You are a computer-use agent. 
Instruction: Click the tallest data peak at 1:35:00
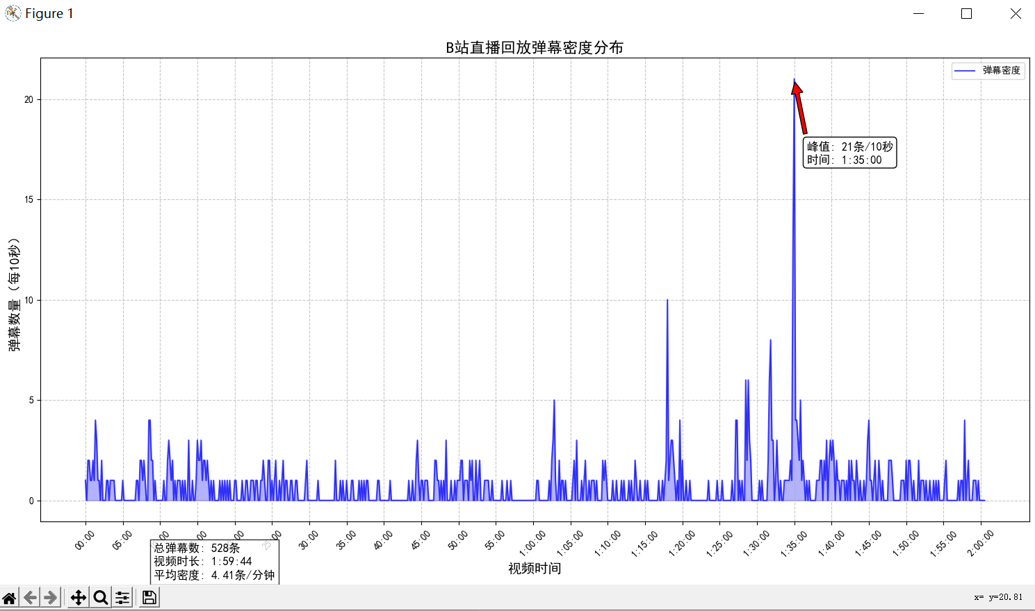794,81
